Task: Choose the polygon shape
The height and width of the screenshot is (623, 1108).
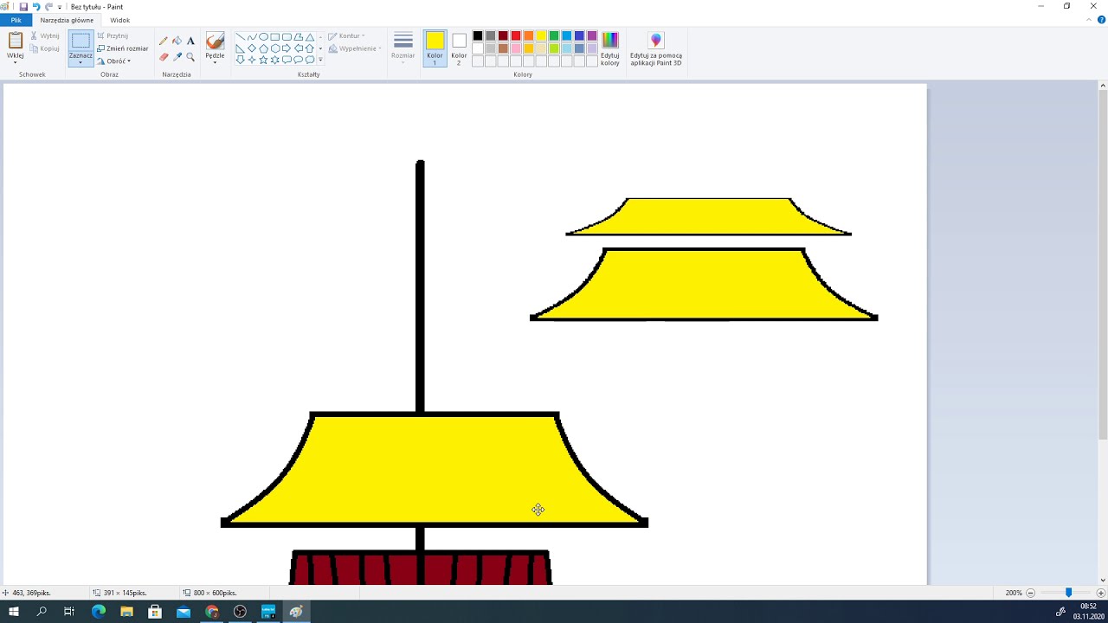Action: pyautogui.click(x=298, y=37)
